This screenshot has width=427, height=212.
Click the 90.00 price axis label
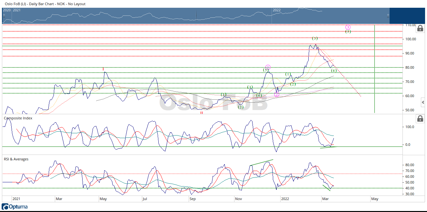tap(410, 53)
